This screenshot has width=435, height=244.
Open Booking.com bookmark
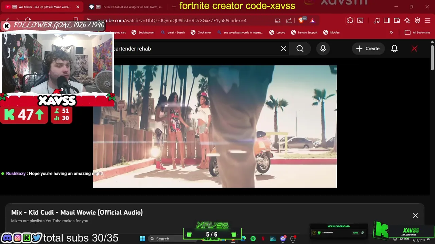click(x=143, y=33)
